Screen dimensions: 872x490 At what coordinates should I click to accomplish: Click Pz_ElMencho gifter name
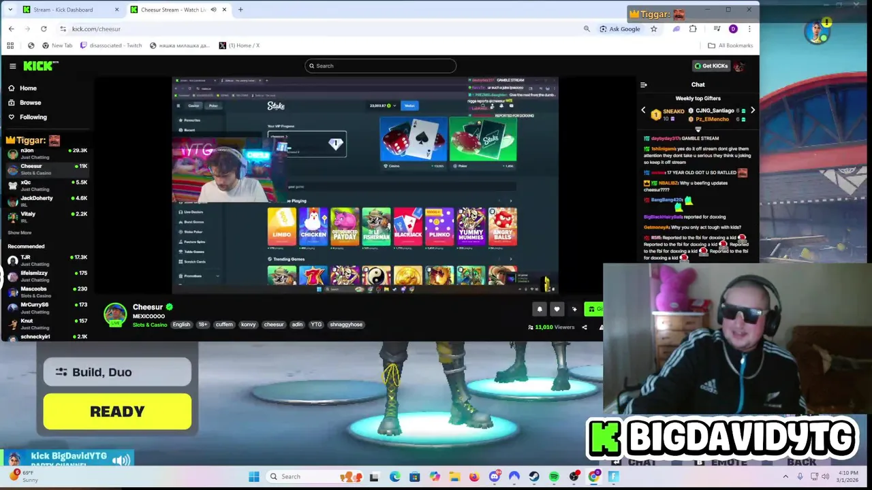[712, 119]
